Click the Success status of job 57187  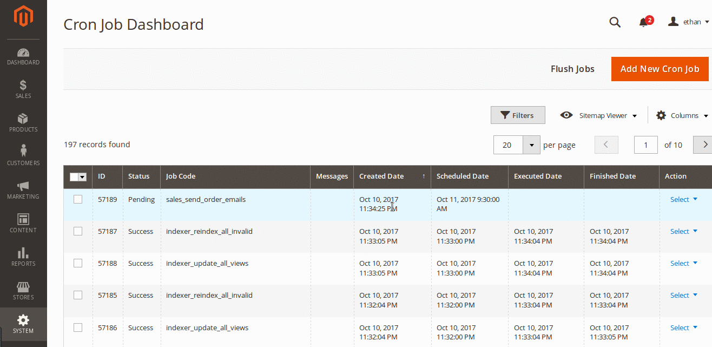141,231
